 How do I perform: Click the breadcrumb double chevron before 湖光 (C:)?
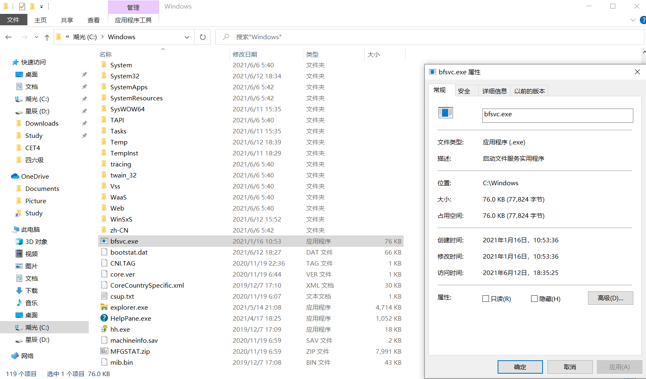67,37
